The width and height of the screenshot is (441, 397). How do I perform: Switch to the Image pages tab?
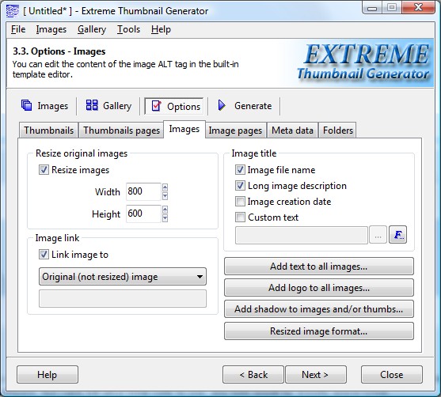[235, 130]
